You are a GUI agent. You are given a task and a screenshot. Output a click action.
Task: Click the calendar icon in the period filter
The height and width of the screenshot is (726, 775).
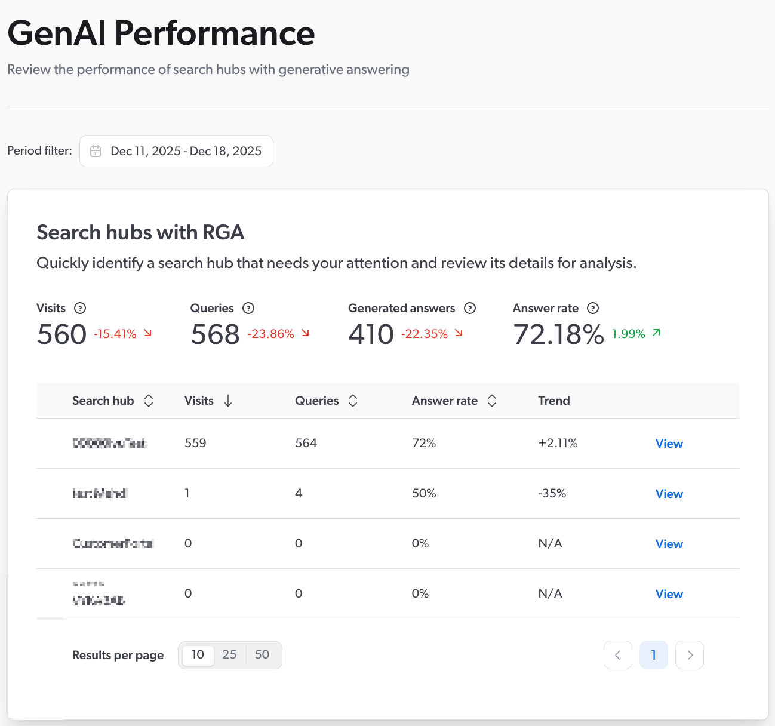[x=96, y=151]
